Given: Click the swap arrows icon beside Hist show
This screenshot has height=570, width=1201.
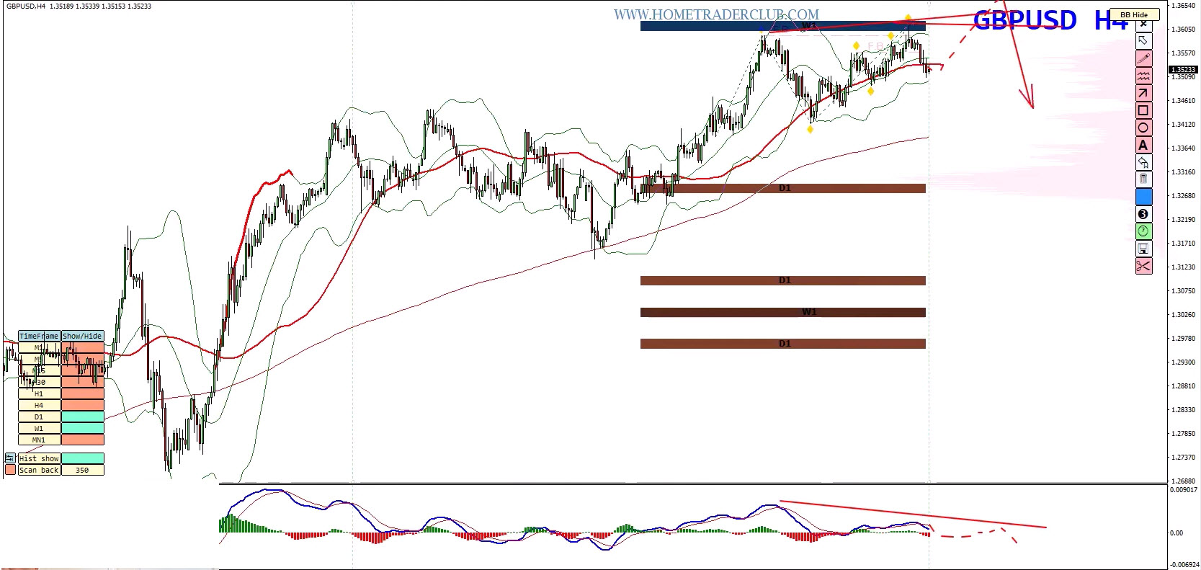Looking at the screenshot, I should [10, 458].
